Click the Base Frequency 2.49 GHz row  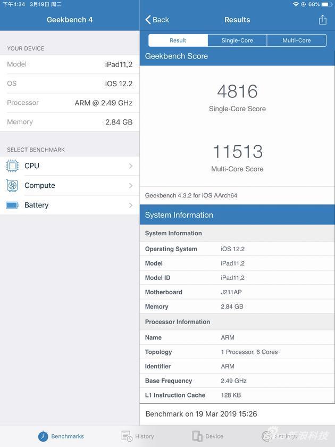pos(237,381)
